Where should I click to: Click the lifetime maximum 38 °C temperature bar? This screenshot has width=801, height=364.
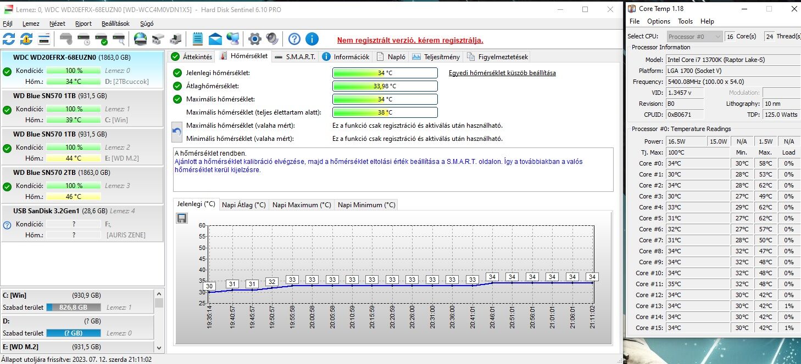pyautogui.click(x=385, y=112)
